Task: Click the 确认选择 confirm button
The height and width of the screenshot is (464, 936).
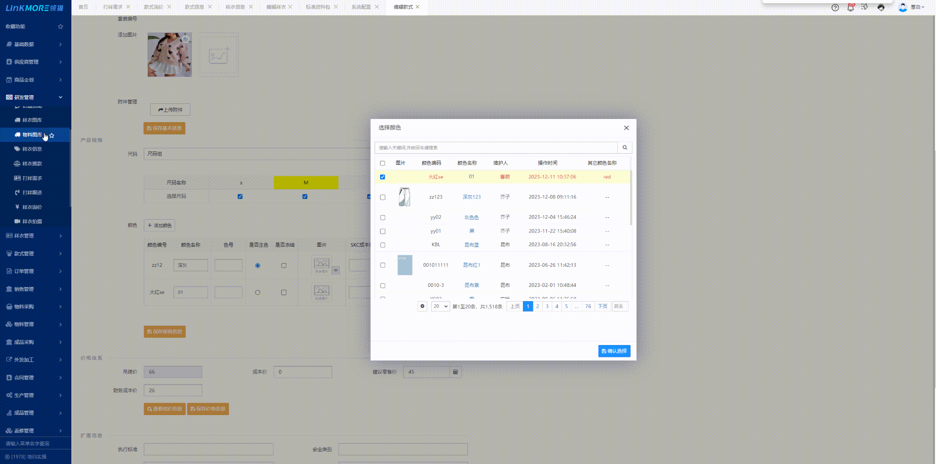Action: (614, 351)
